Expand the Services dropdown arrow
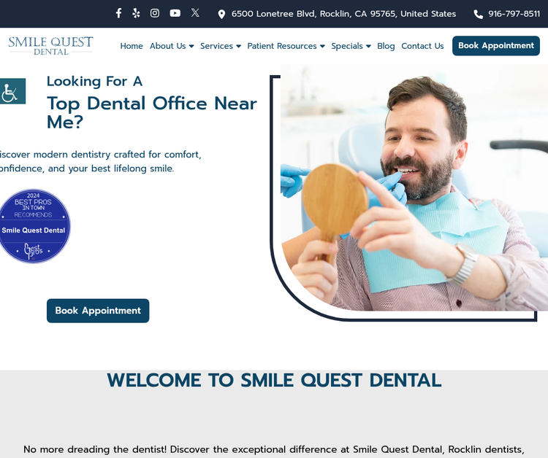The image size is (548, 458). [x=238, y=47]
